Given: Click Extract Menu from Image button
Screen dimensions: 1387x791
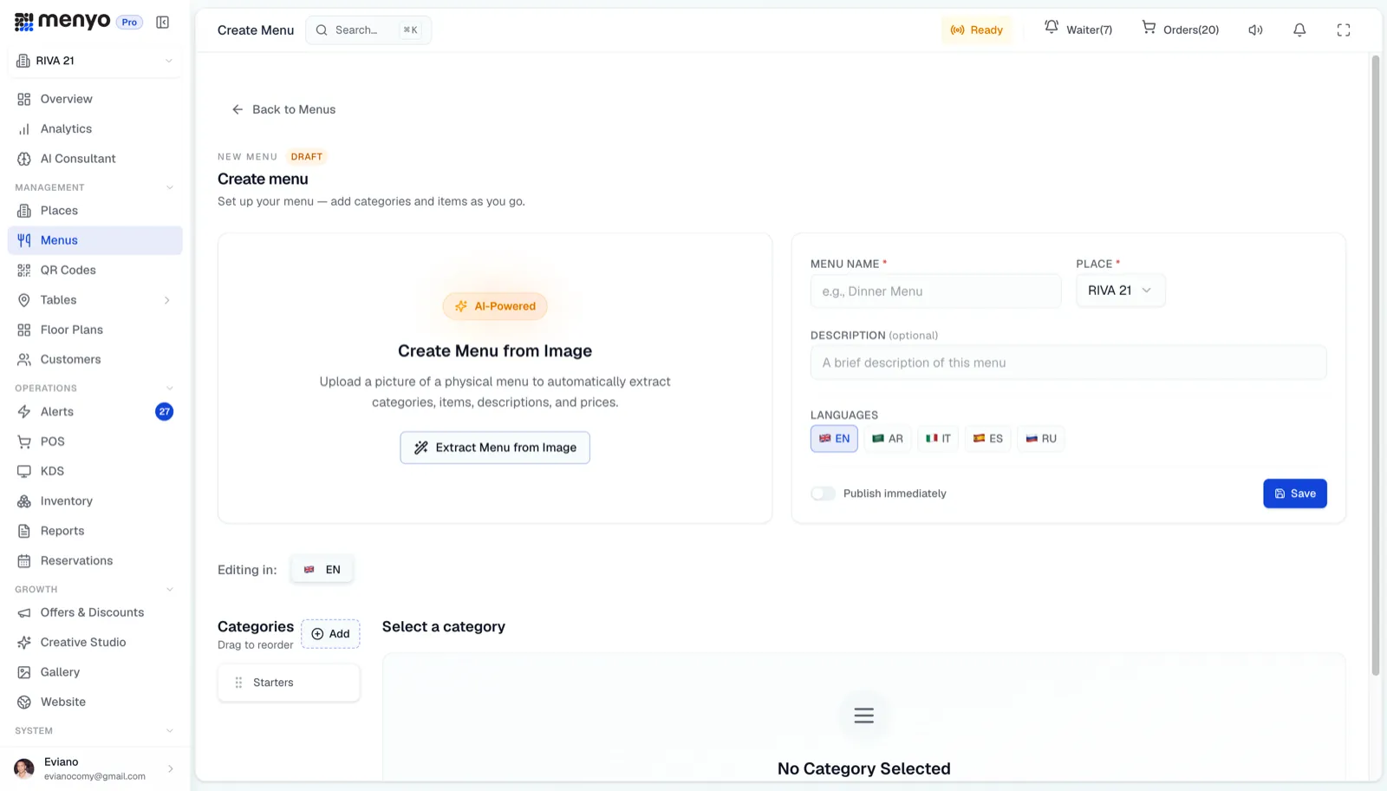Looking at the screenshot, I should pyautogui.click(x=495, y=448).
